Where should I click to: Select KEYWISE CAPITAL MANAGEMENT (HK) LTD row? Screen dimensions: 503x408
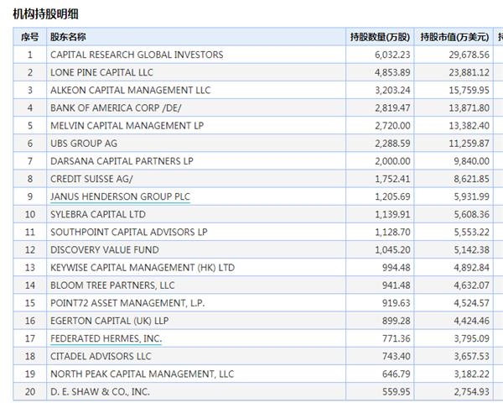coord(258,268)
